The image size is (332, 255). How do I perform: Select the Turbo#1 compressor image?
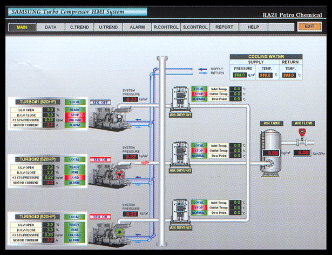pyautogui.click(x=110, y=119)
